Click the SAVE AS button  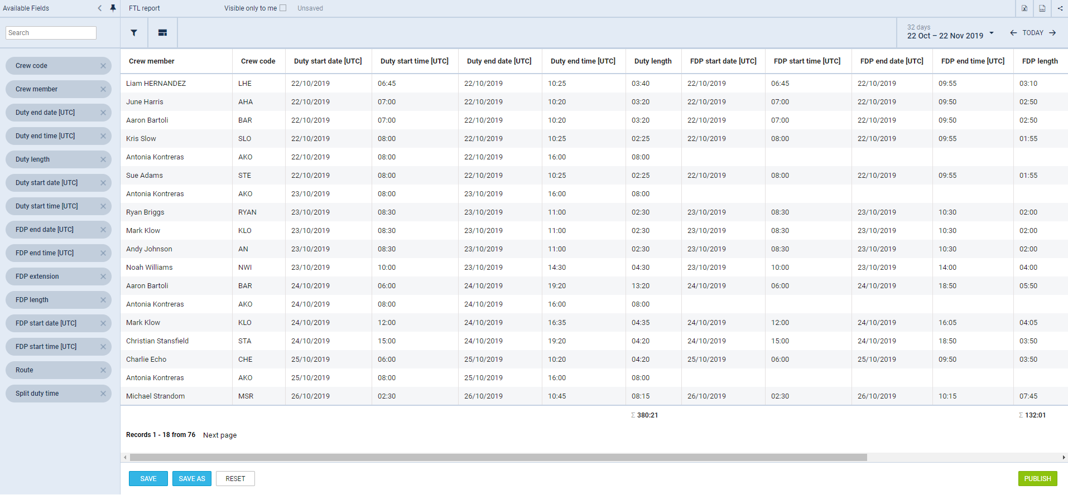[x=192, y=479]
